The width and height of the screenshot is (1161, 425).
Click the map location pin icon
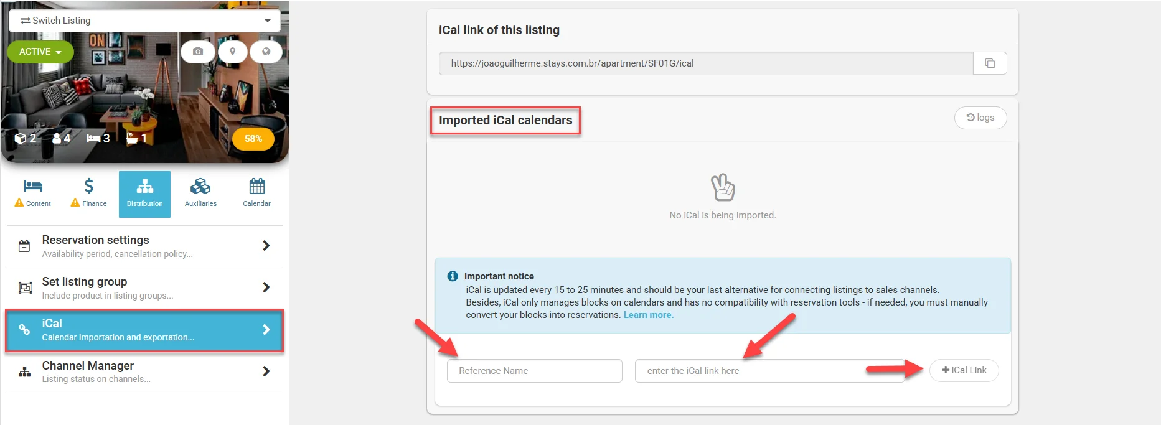(x=233, y=52)
